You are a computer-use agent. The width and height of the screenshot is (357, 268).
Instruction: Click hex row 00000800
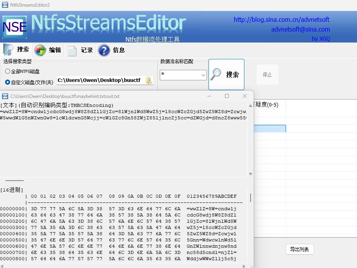click(x=118, y=259)
